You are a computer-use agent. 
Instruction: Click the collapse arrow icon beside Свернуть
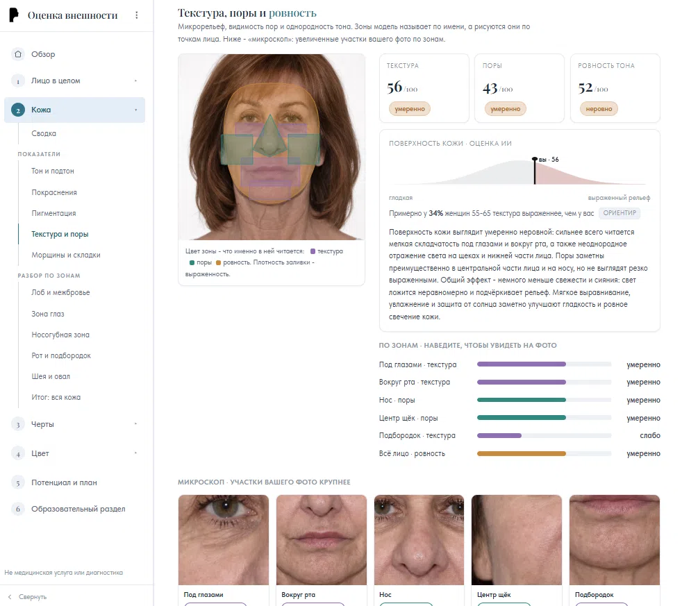(x=10, y=597)
